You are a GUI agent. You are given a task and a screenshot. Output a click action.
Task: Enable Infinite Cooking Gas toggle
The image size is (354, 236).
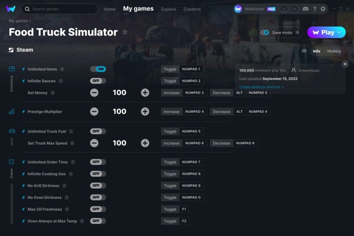(98, 174)
